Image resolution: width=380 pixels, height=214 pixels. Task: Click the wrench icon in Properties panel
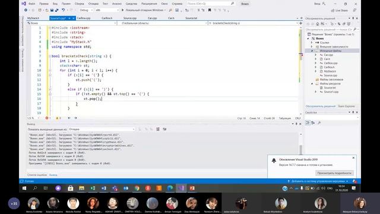point(319,123)
